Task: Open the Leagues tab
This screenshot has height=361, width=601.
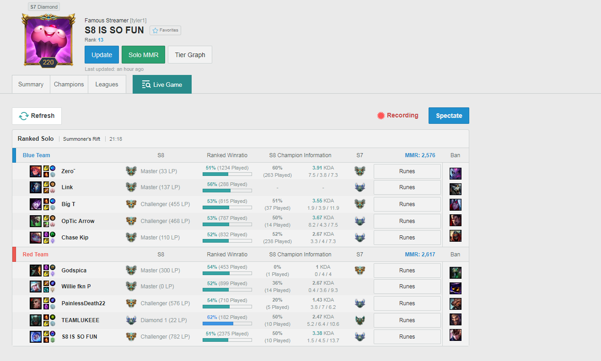Action: (x=107, y=85)
